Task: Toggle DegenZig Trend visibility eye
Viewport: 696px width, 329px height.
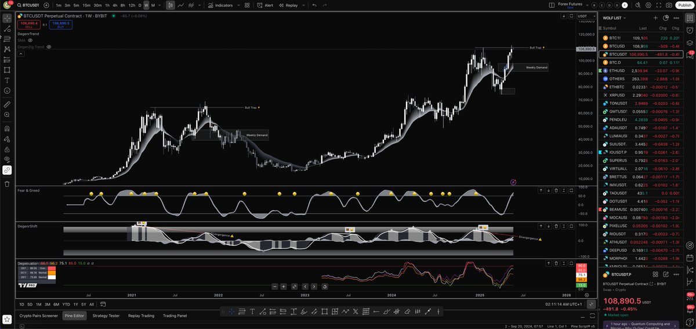Action: (49, 46)
